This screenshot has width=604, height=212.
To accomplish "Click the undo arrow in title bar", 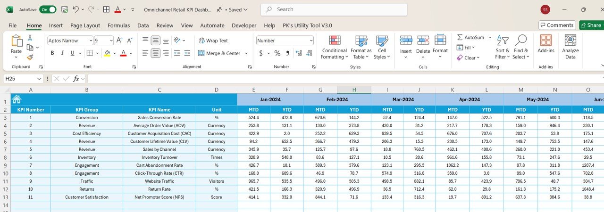I will (75, 9).
